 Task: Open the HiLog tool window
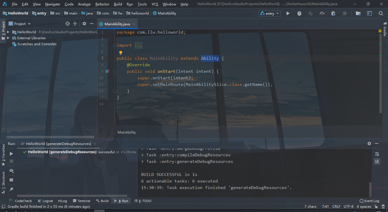pos(62,201)
